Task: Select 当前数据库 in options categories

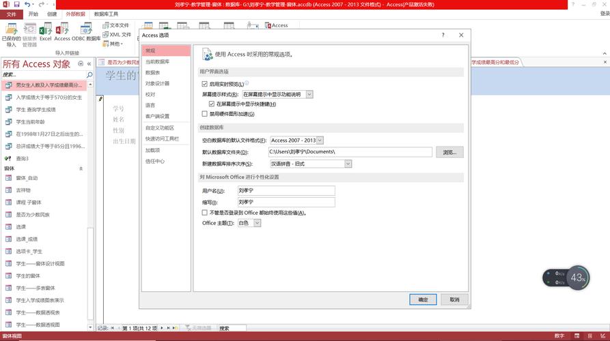Action: pyautogui.click(x=166, y=62)
